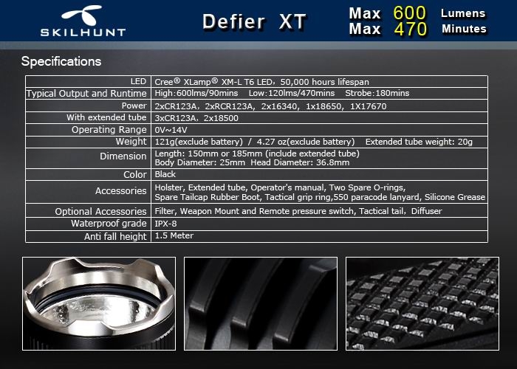Click the 'Minutes' label
The height and width of the screenshot is (369, 517).
(464, 29)
